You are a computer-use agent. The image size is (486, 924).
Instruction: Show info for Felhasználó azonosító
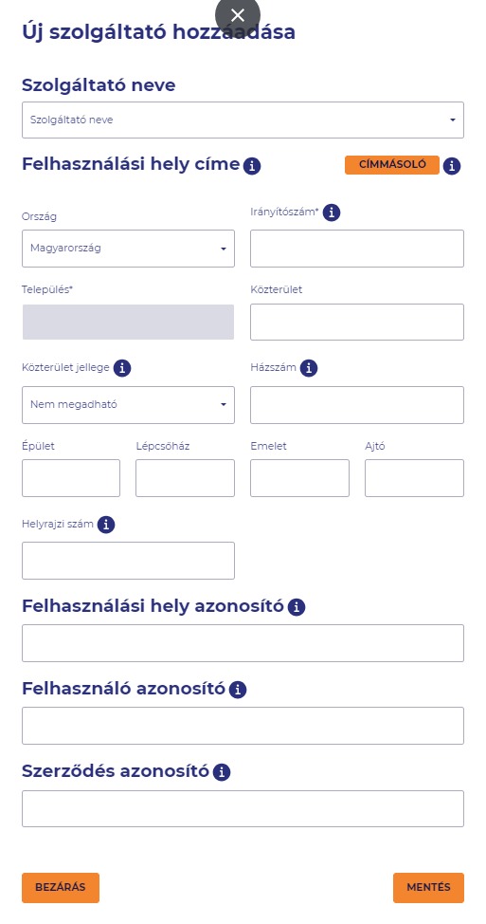[238, 690]
